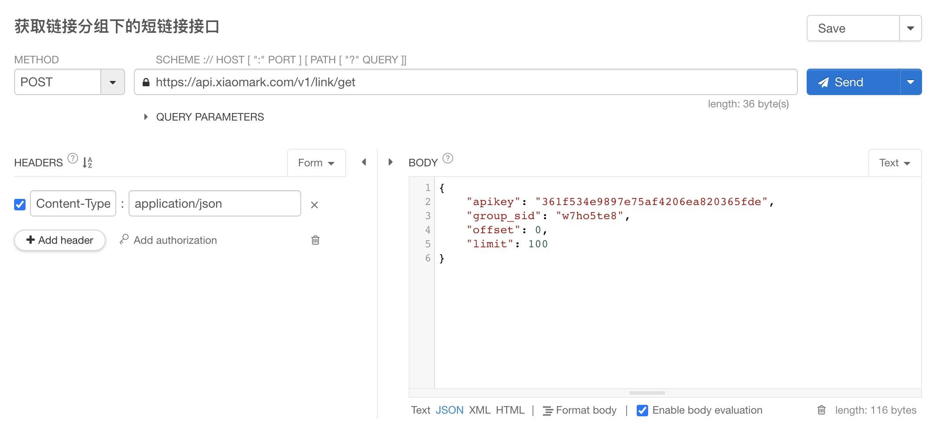Sort headers alphabetically with A-Z icon
Viewport: 937px width, 433px height.
point(88,162)
